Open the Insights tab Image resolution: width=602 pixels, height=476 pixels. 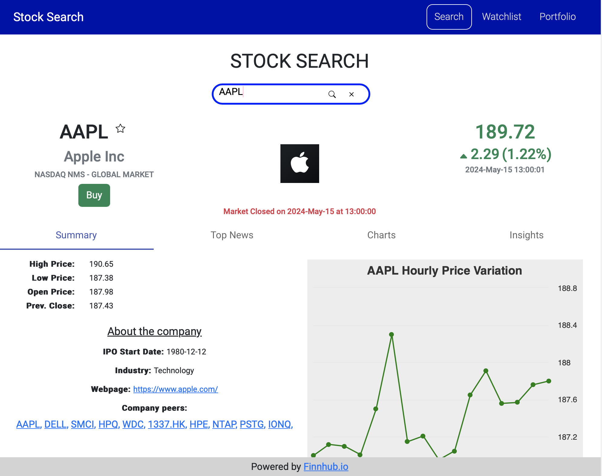coord(526,235)
